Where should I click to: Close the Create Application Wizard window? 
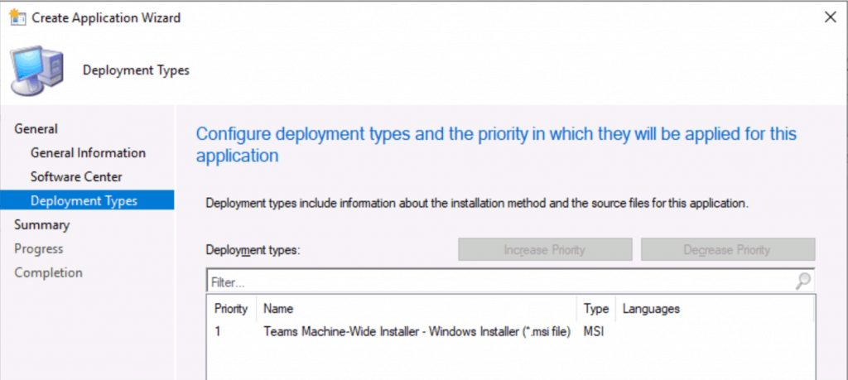tap(830, 17)
